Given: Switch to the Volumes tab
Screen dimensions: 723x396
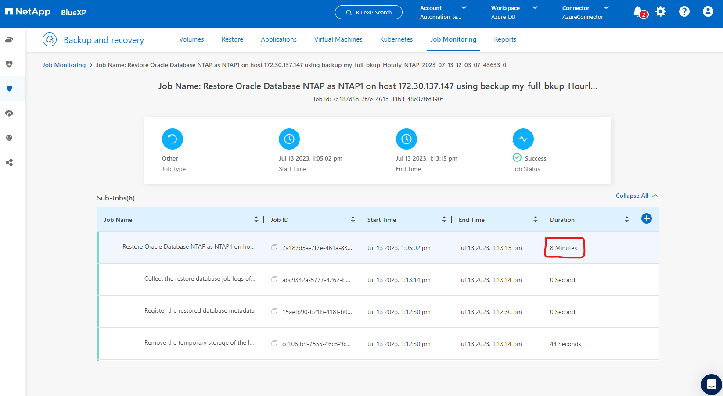Looking at the screenshot, I should click(191, 39).
